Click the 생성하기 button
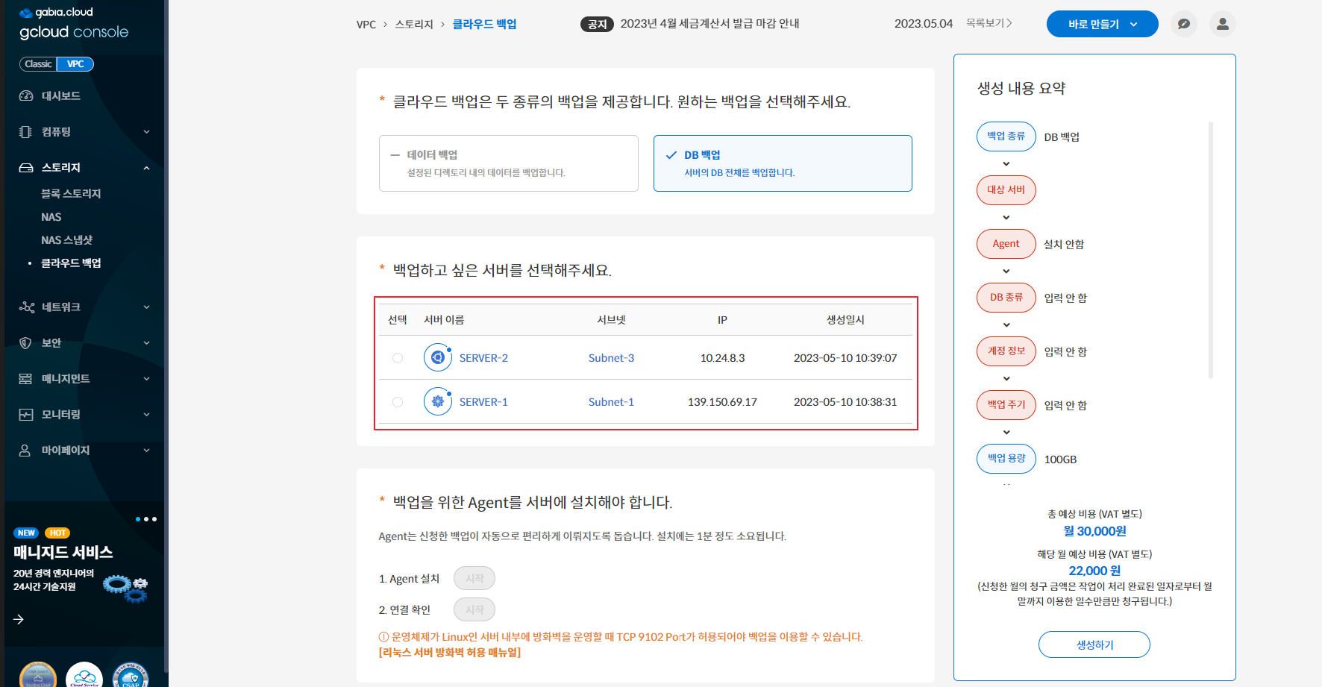 tap(1094, 644)
